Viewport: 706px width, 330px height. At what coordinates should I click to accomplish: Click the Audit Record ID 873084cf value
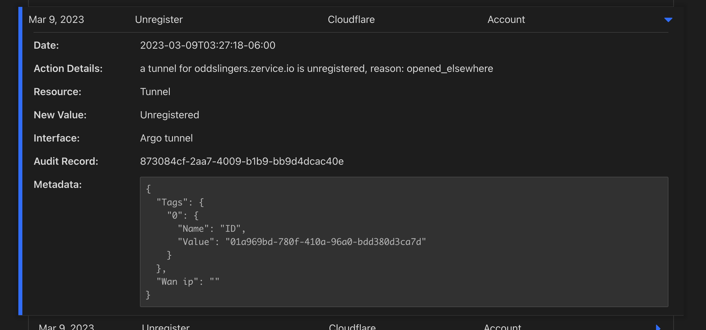pyautogui.click(x=241, y=161)
